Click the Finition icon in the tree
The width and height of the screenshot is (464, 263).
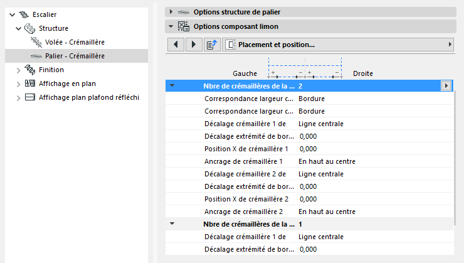[x=30, y=70]
